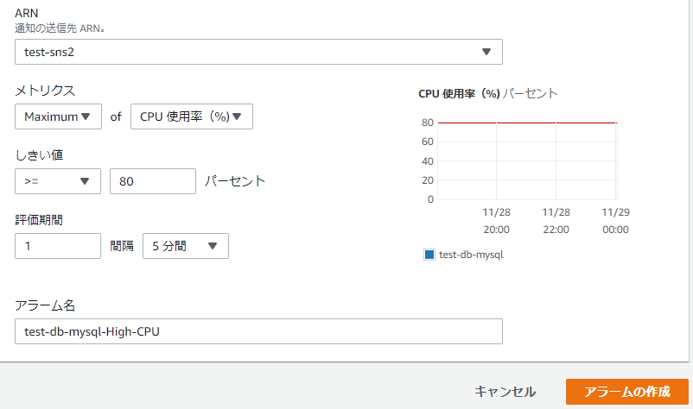
Task: Click the アラームの作成 button
Action: (x=626, y=392)
